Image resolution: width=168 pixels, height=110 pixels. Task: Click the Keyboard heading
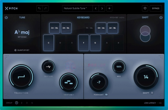(83, 17)
